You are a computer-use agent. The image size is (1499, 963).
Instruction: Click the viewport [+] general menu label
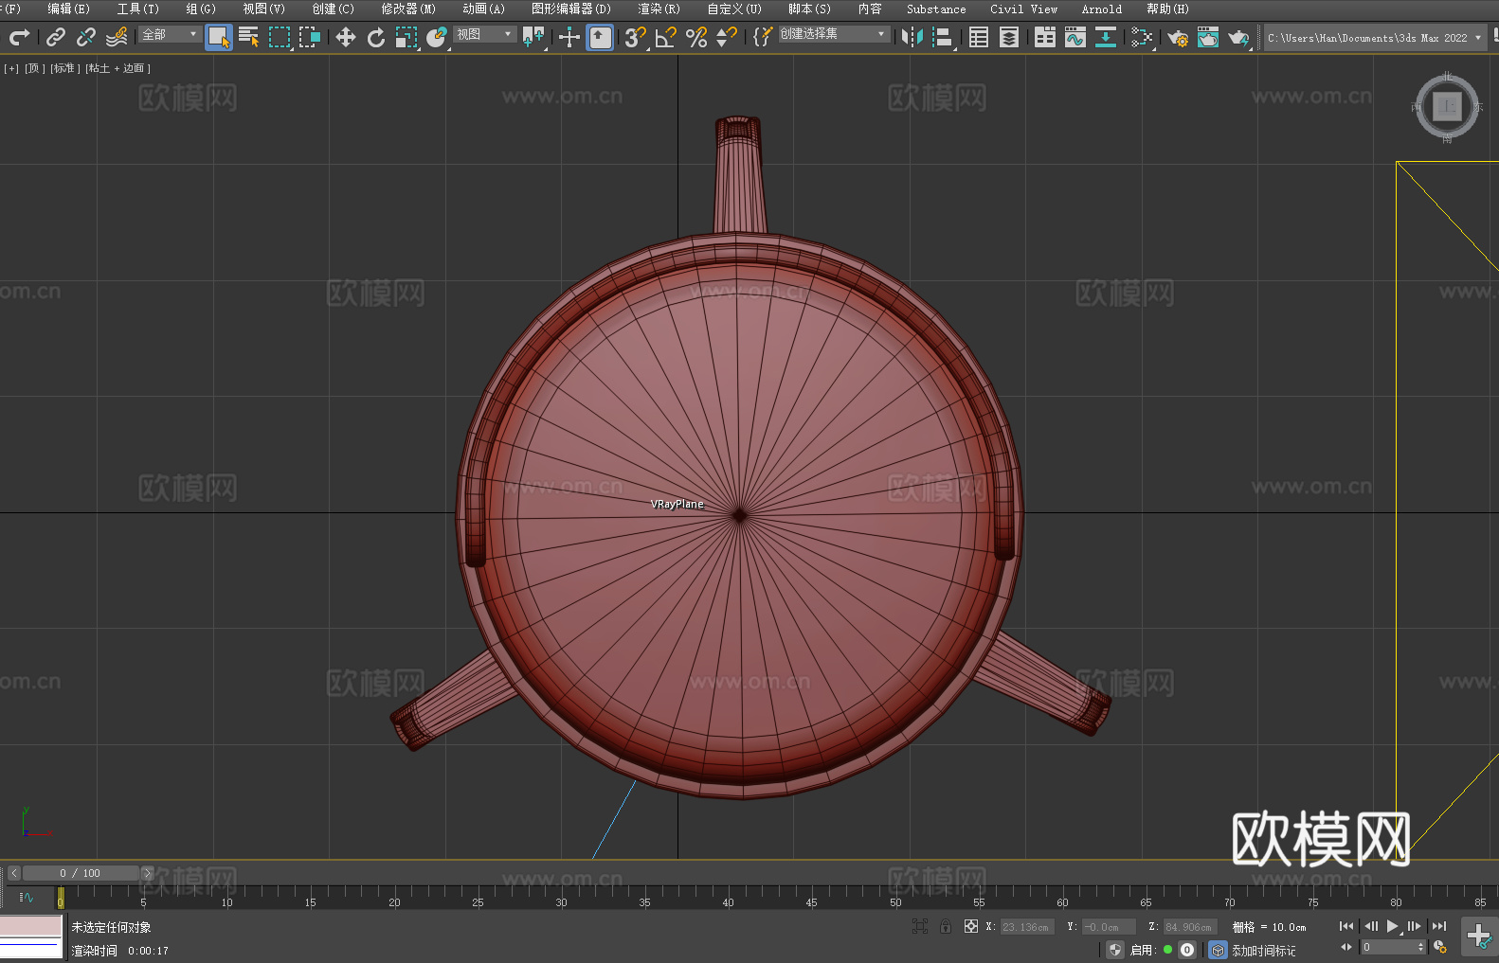coord(11,68)
